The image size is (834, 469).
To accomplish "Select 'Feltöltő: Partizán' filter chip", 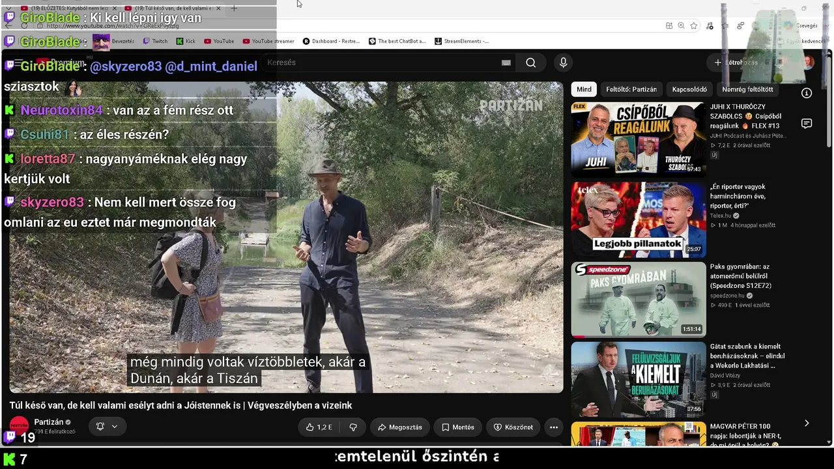I will click(x=631, y=89).
